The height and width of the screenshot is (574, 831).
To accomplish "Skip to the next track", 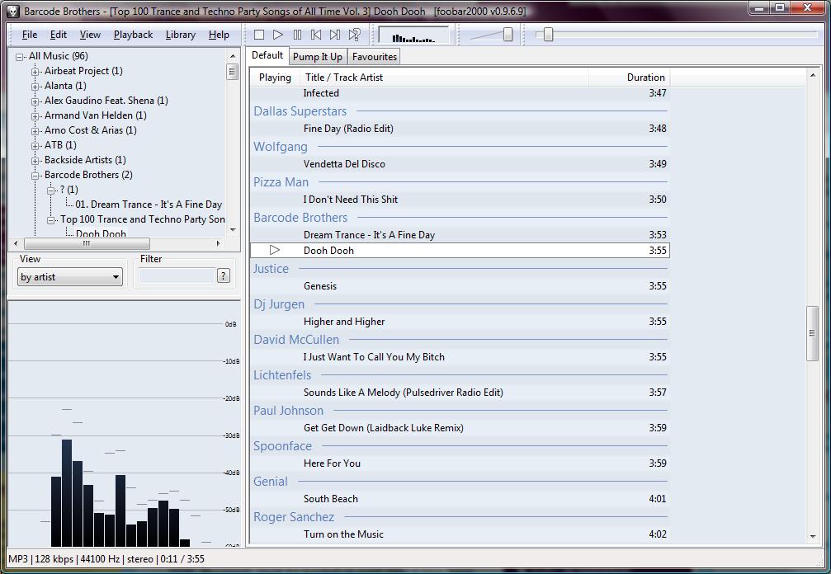I will click(335, 35).
